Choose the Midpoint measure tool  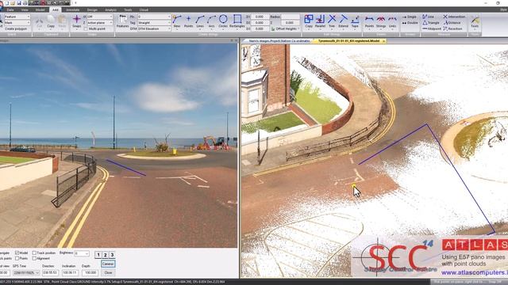(x=432, y=28)
